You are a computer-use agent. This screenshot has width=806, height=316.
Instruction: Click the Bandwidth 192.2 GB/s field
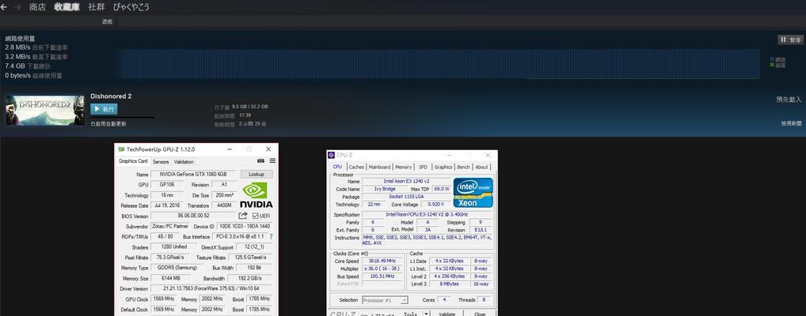pos(250,279)
